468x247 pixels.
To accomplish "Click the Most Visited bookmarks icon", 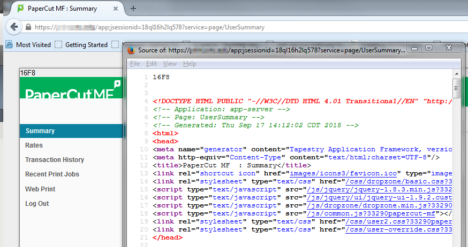I will coord(9,45).
